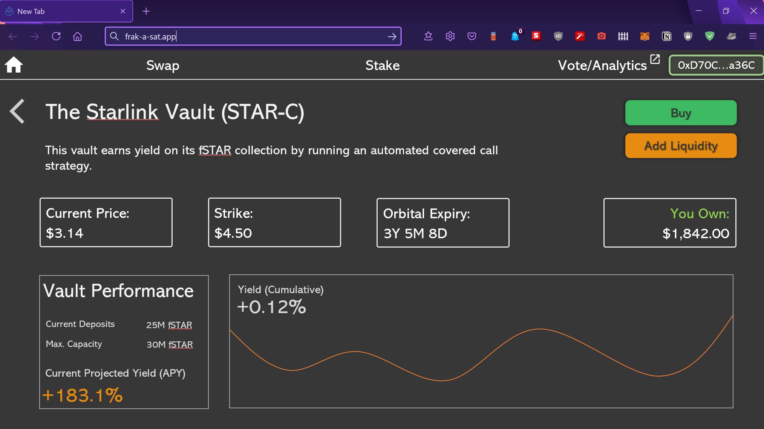Open the Pocket toolbar icon
The width and height of the screenshot is (764, 429).
[x=472, y=36]
